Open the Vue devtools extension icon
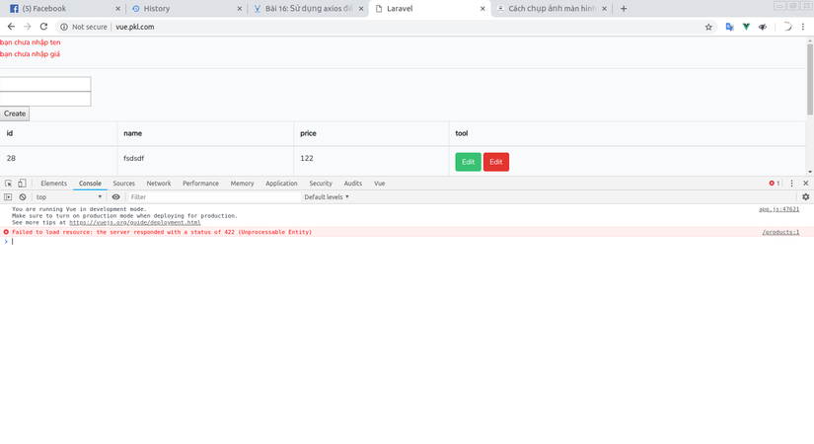This screenshot has height=444, width=814. [x=746, y=27]
